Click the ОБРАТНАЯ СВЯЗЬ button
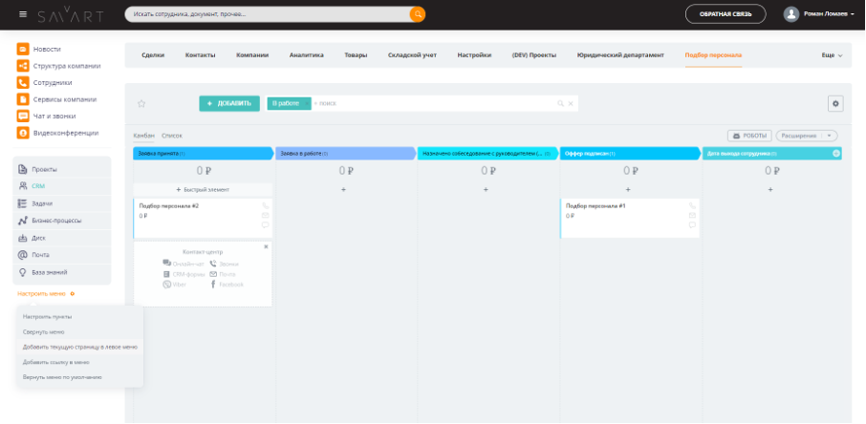The width and height of the screenshot is (866, 424). 725,14
